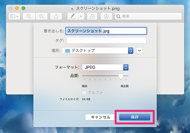The height and width of the screenshot is (133, 190).
Task: Click the 24 KB file size value
Action: click(86, 99)
